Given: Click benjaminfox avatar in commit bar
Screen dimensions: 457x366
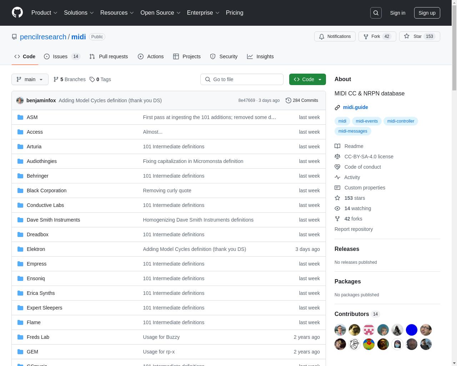Looking at the screenshot, I should 20,100.
